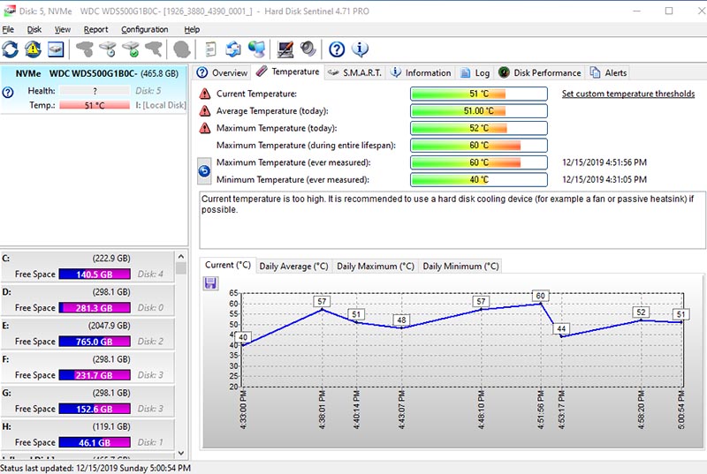
Task: Open the View menu
Action: click(63, 29)
